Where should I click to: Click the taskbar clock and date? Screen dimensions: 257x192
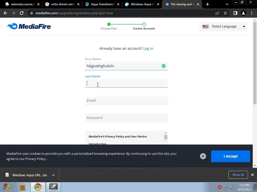pos(244,187)
